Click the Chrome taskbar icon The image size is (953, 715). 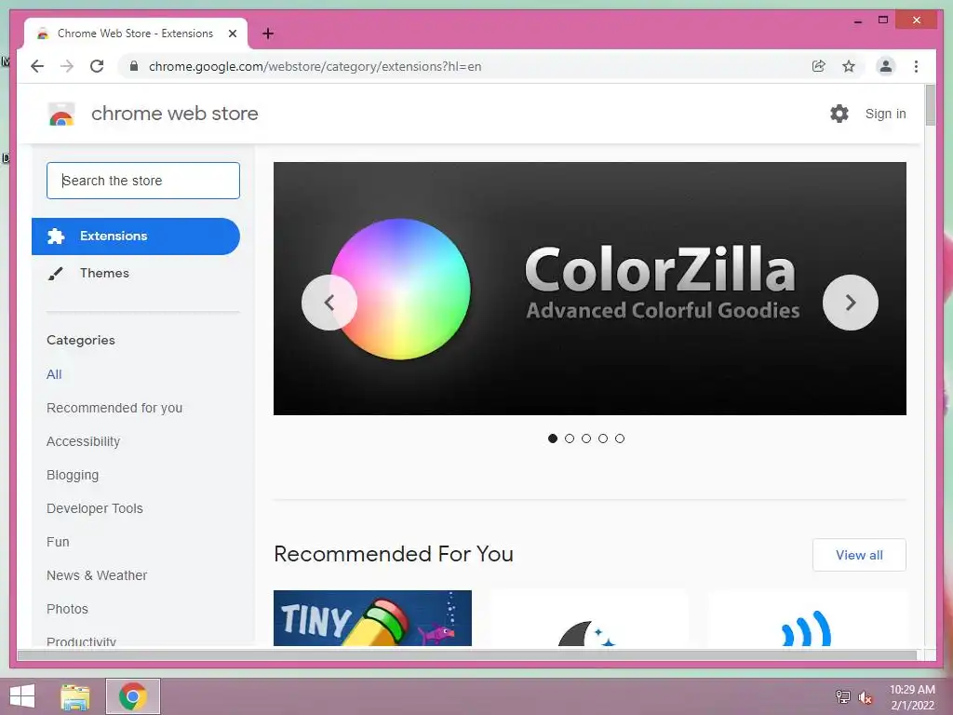pyautogui.click(x=133, y=696)
